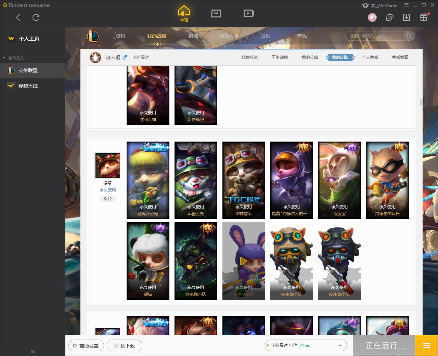The image size is (438, 356).
Task: Open the yellow menu button beside 正在运行
Action: tap(427, 345)
